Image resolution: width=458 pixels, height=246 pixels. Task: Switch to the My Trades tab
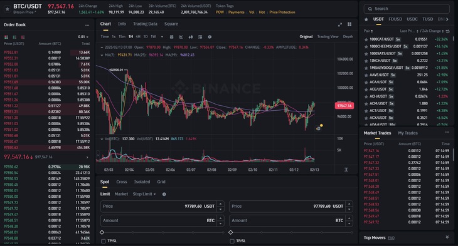coord(408,133)
